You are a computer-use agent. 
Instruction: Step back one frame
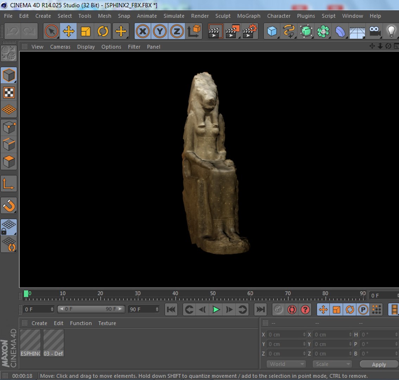click(203, 310)
